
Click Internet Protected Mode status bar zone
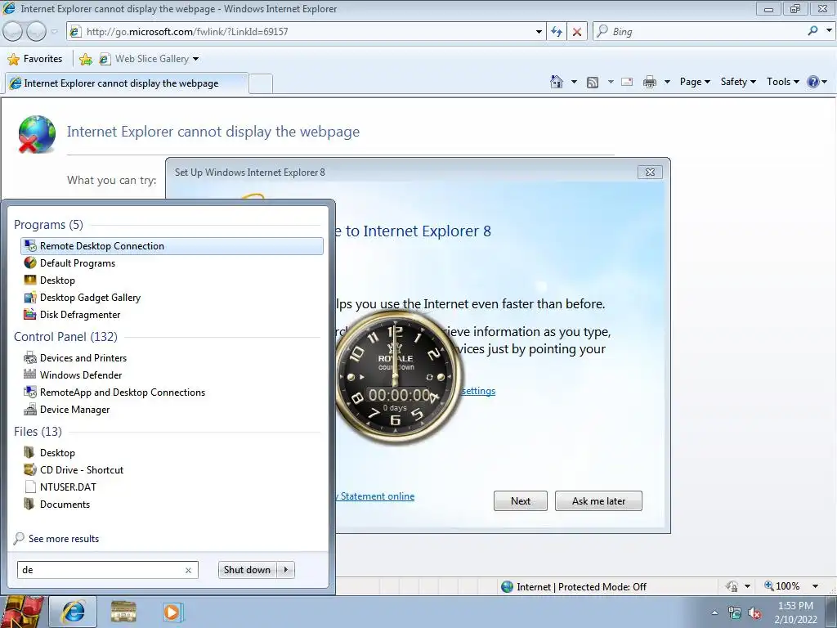(x=574, y=587)
